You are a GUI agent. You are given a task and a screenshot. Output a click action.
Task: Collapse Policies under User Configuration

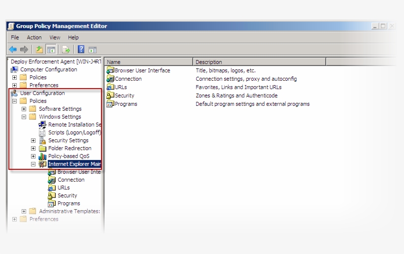pyautogui.click(x=14, y=101)
